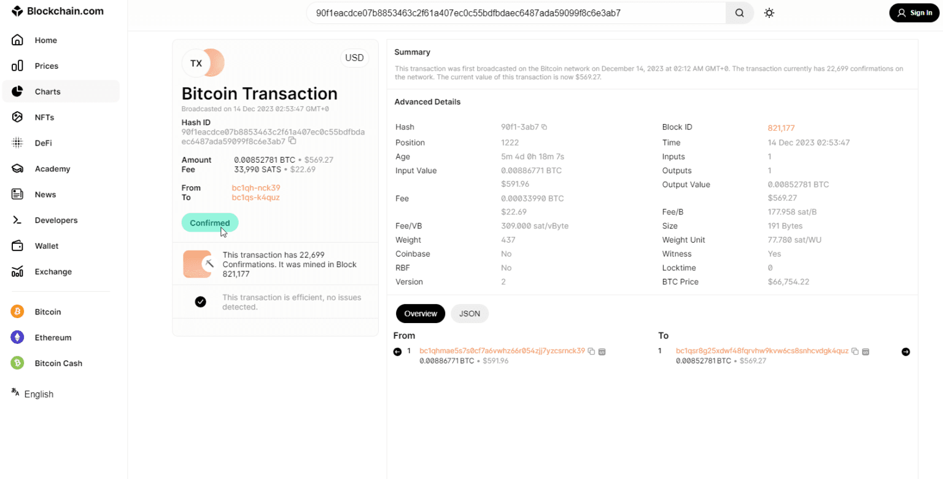
Task: Select the Ethereum coin icon
Action: click(17, 337)
